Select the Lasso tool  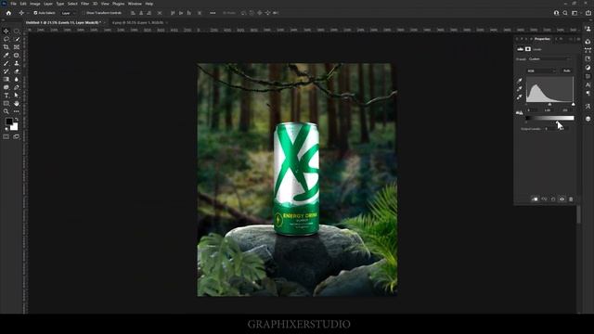pos(6,39)
